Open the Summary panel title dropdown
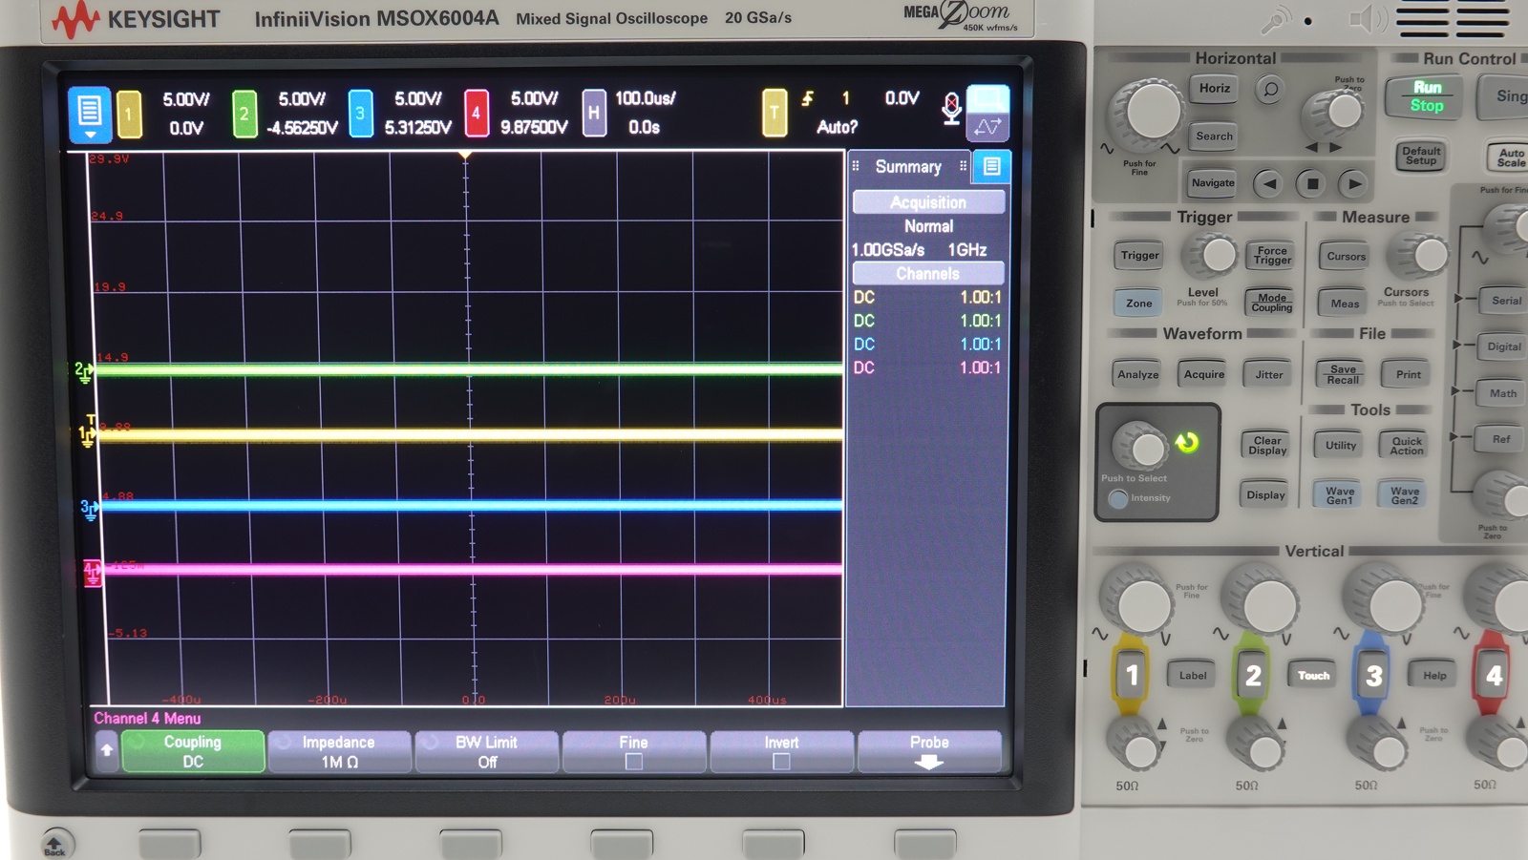1528x860 pixels. 908,167
